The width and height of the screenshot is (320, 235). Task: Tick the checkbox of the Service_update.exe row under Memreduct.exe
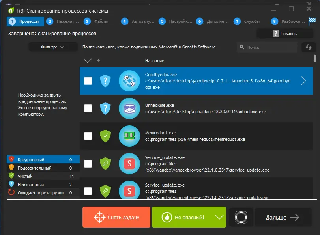coord(88,163)
